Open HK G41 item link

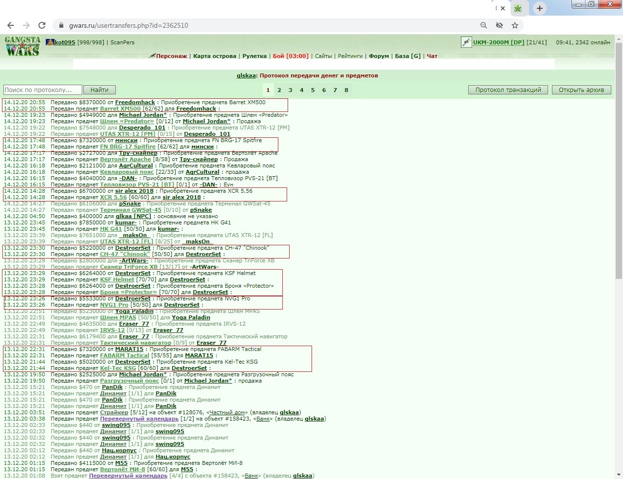click(111, 229)
